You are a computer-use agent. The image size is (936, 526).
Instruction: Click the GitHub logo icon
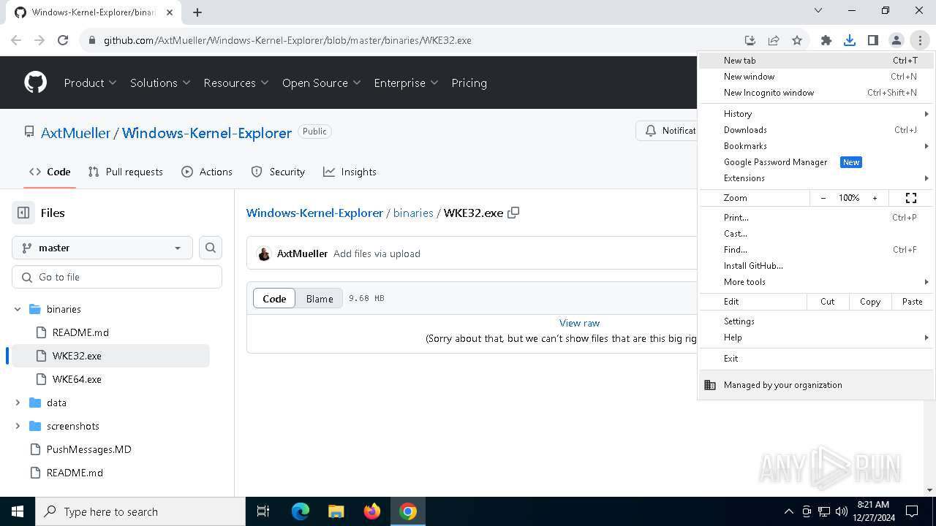click(35, 83)
